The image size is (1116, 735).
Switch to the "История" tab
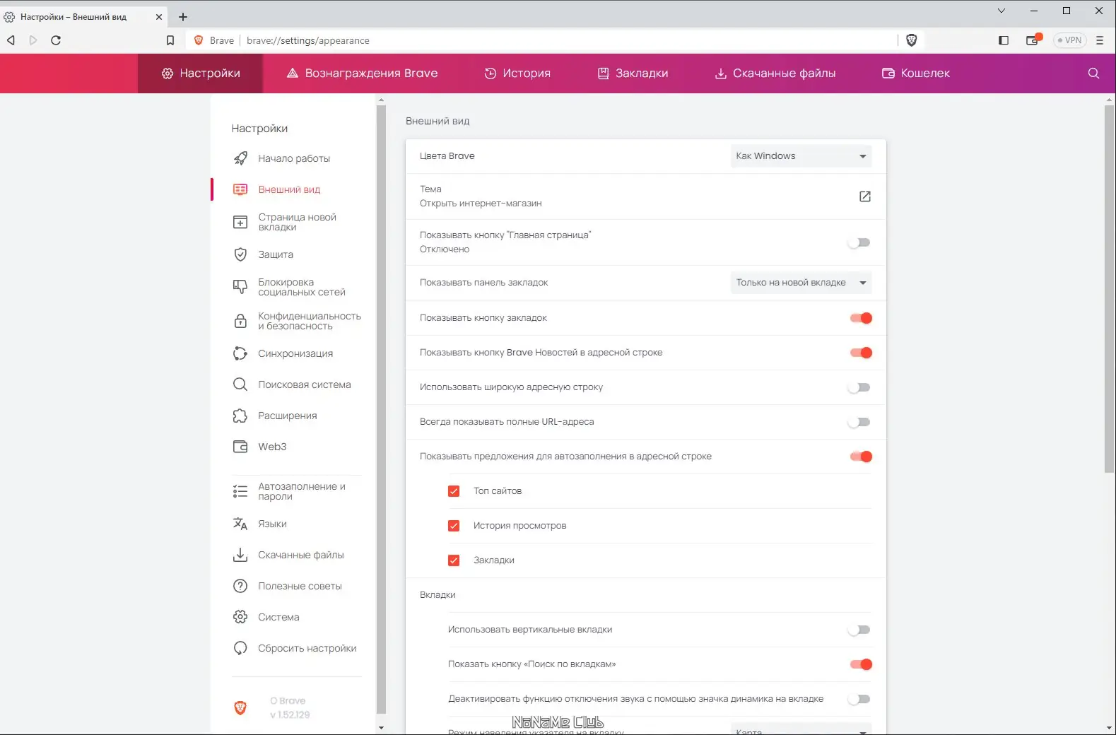(x=517, y=73)
